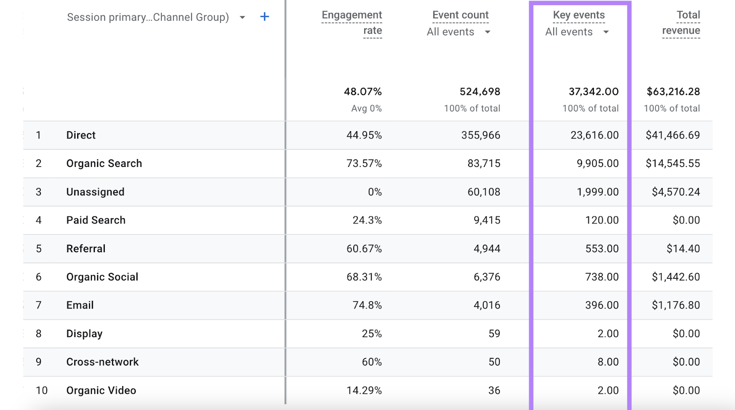This screenshot has height=410, width=735.
Task: Click the Unassigned channel row label
Action: coord(95,192)
